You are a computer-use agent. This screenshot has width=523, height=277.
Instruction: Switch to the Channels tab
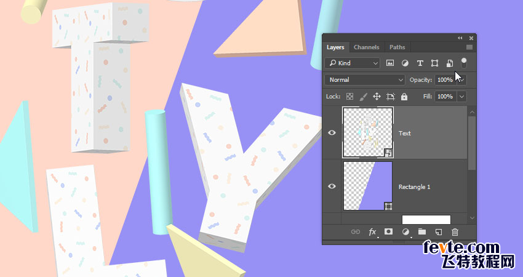(367, 47)
